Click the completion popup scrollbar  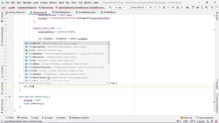click(109, 53)
